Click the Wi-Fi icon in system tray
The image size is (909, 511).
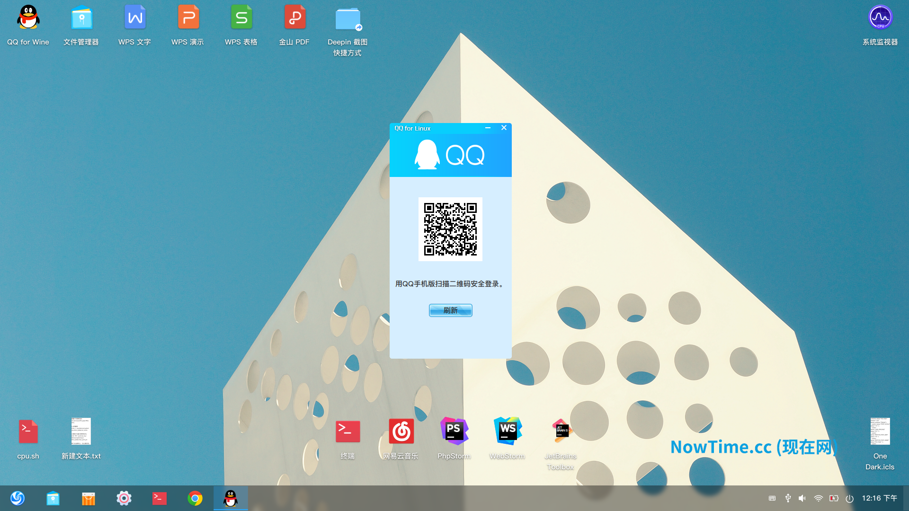pyautogui.click(x=818, y=498)
